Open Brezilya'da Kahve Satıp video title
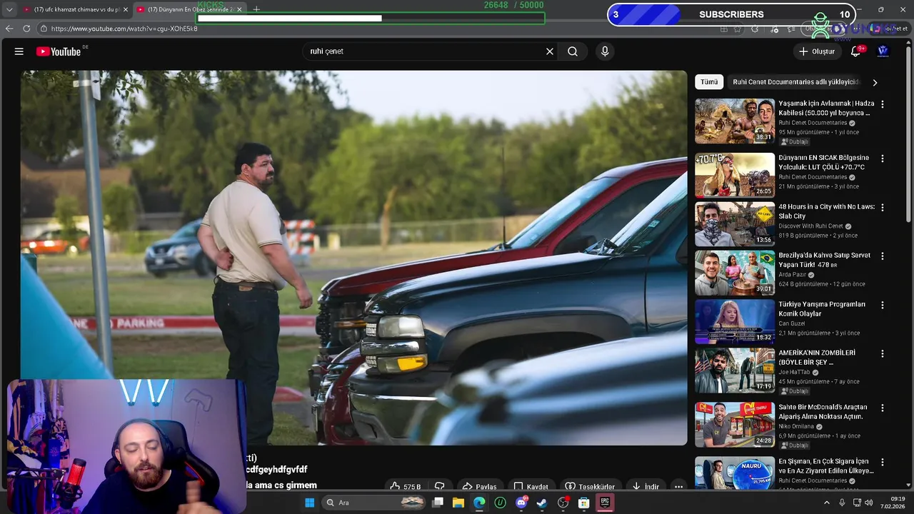The height and width of the screenshot is (514, 914). click(x=824, y=260)
